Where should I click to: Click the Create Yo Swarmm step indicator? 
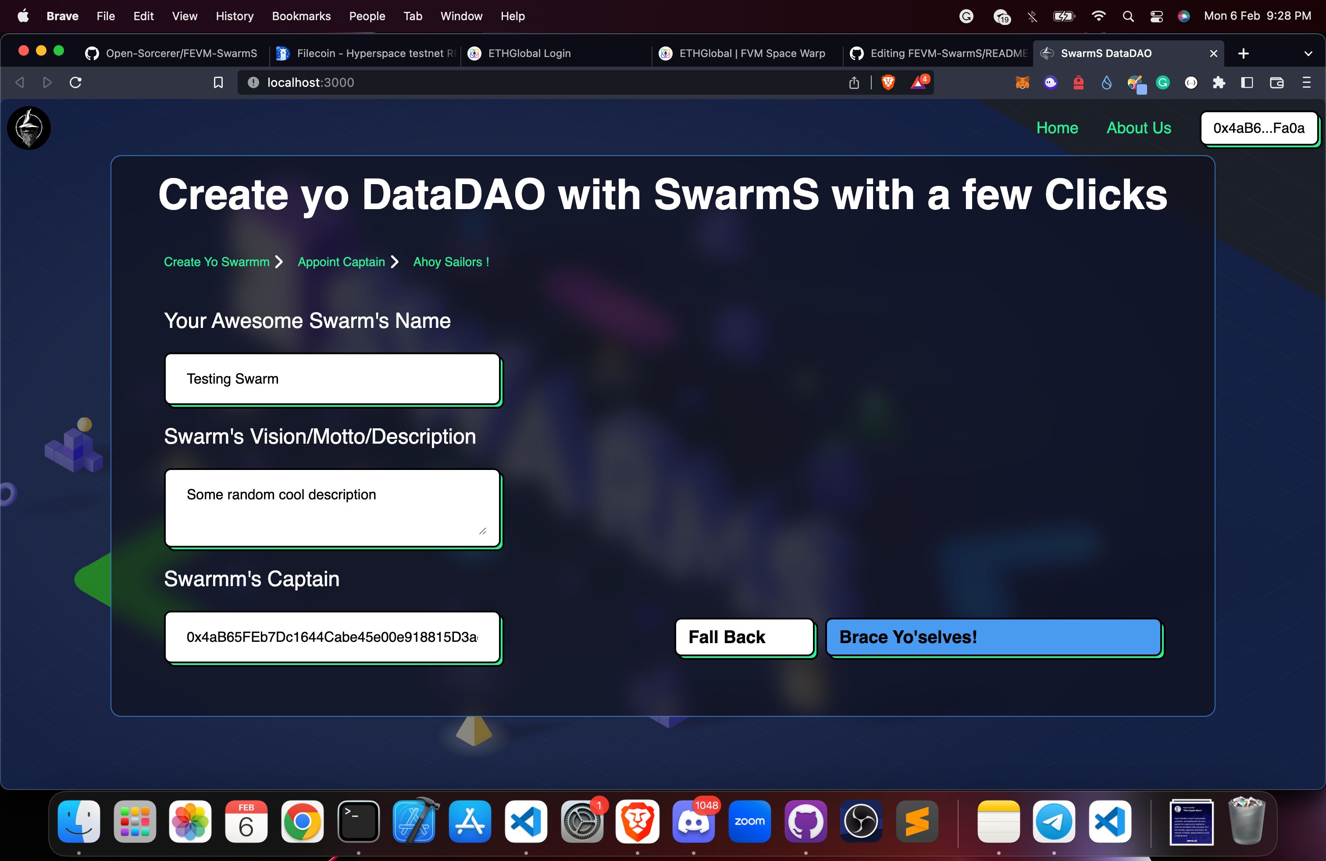click(217, 262)
